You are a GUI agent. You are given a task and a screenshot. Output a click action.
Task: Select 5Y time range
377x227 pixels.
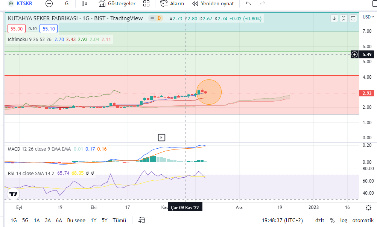point(104,220)
